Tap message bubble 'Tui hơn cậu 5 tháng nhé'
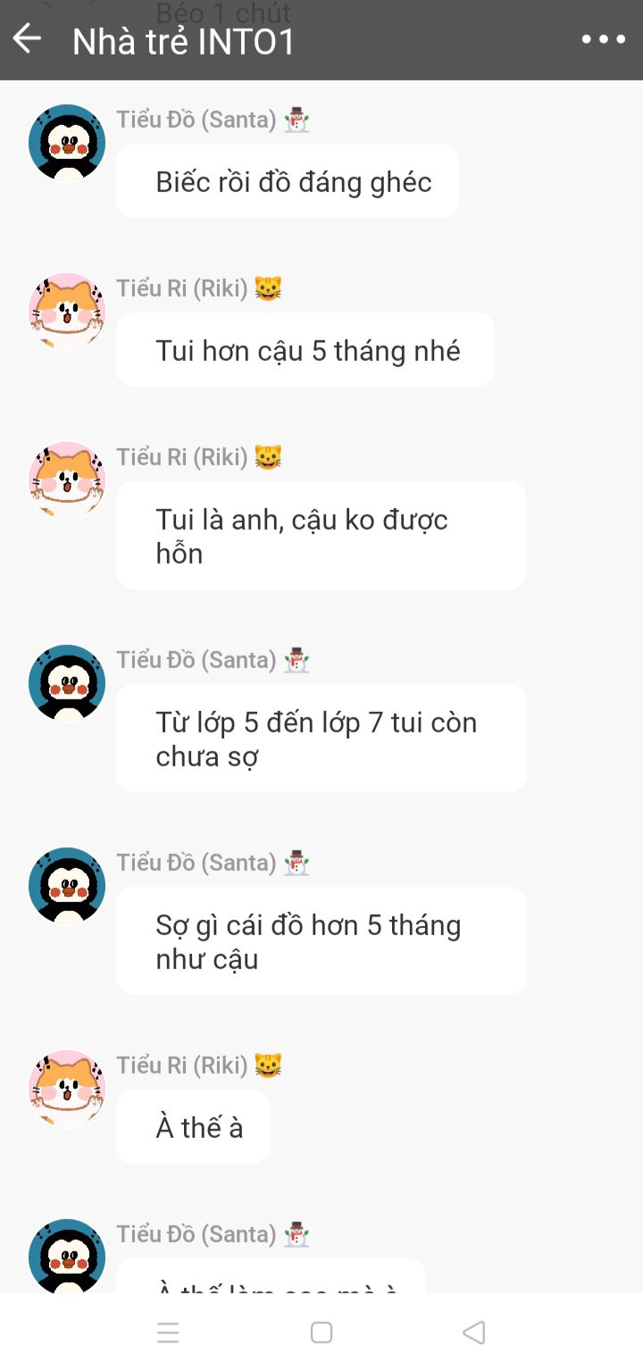This screenshot has width=643, height=1371. (305, 350)
